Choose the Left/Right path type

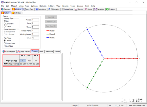(8, 46)
